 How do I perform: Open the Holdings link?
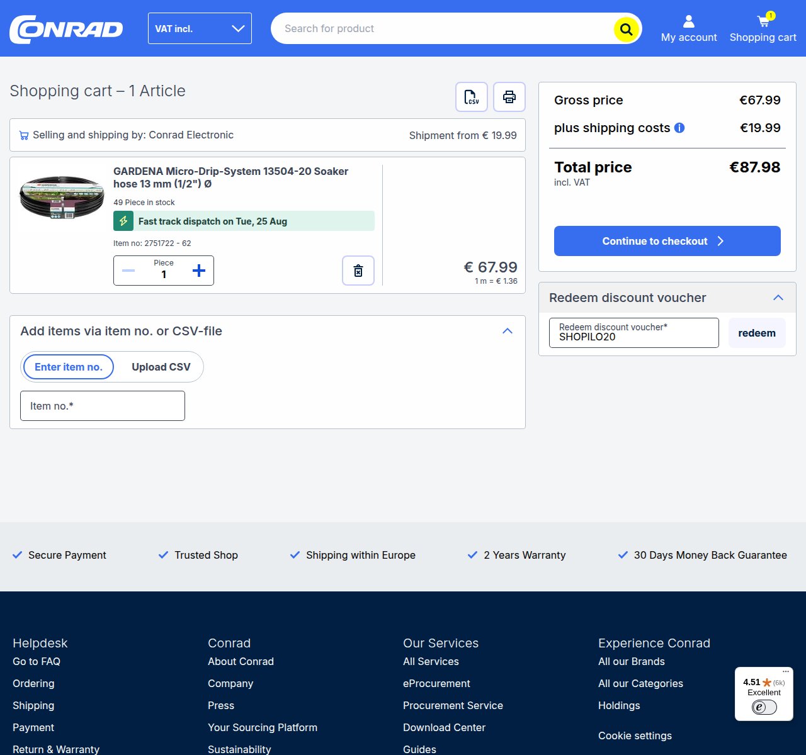point(619,705)
